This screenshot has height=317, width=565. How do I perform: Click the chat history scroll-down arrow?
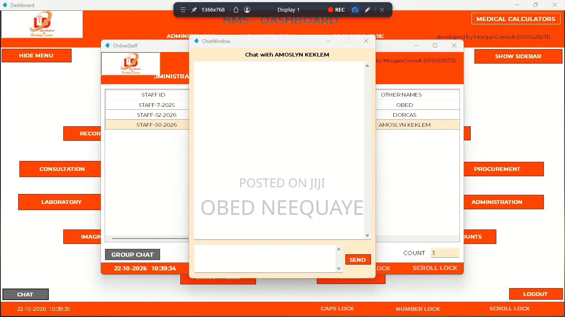click(367, 236)
